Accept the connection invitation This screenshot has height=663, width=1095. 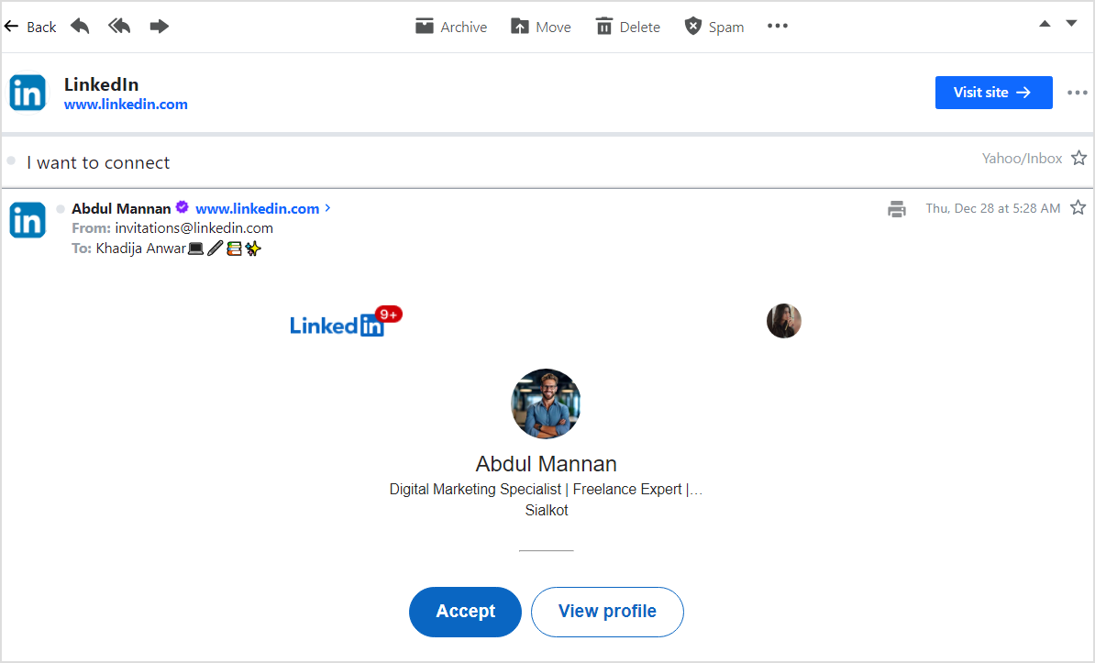[465, 612]
